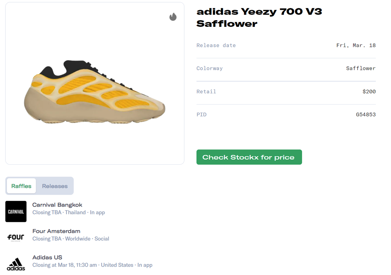Screen dimensions: 391x275
Task: Select the Safflower colorway value
Action: click(361, 68)
